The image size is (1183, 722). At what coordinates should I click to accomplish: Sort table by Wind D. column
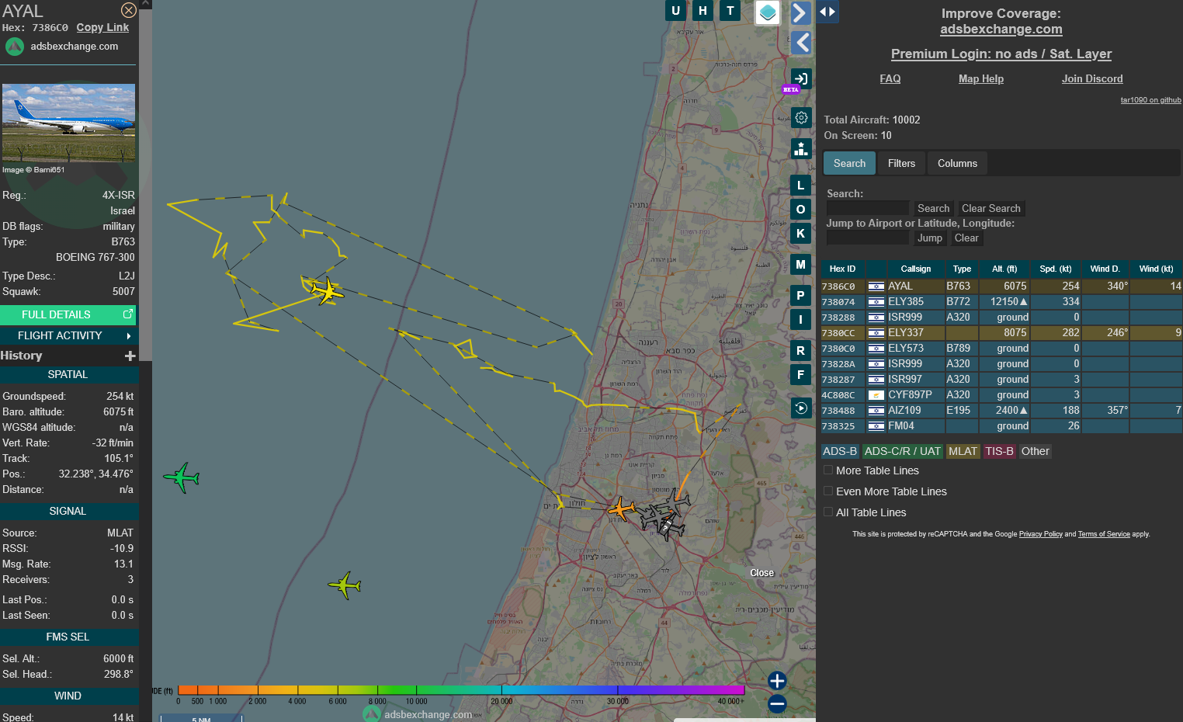click(1105, 269)
